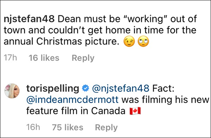Reply to torispelling's comment

(x=106, y=127)
